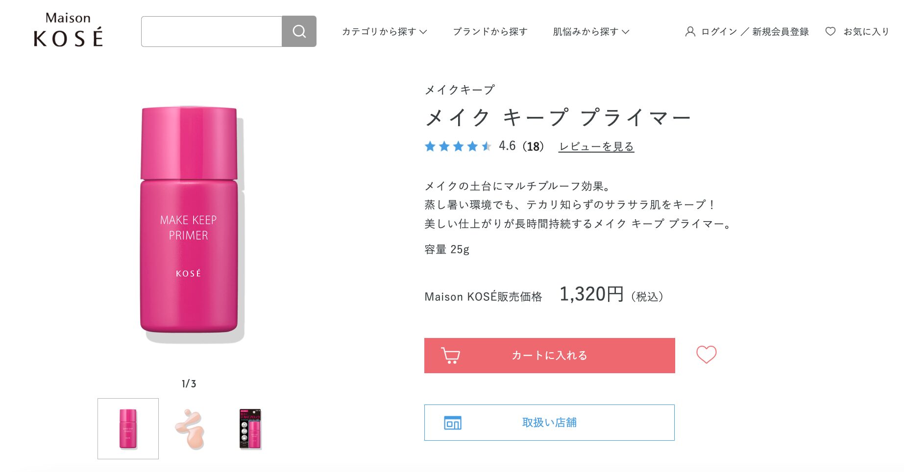Click the store icon in 取扱い店舗 button
The image size is (904, 472).
point(452,423)
